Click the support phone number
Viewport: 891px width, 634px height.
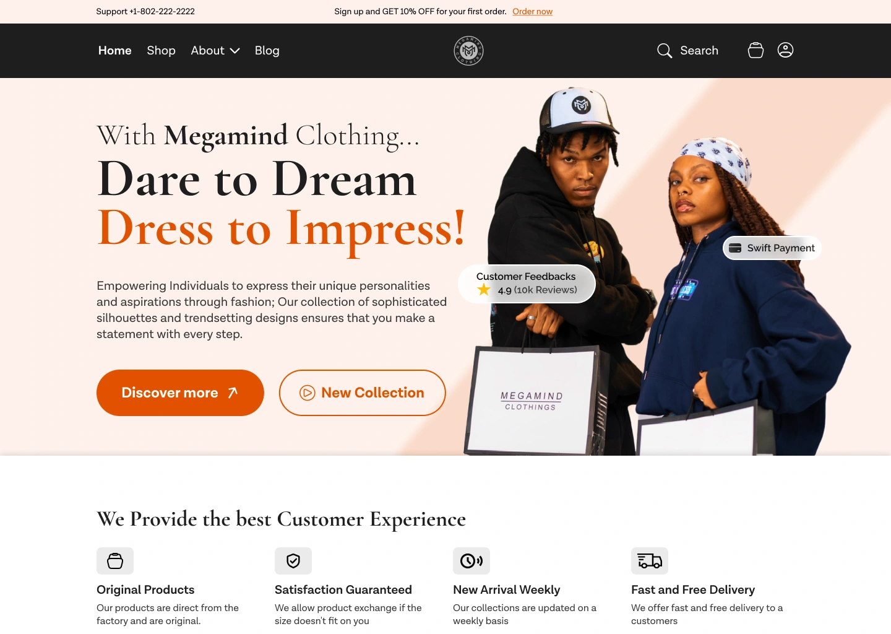coord(145,11)
